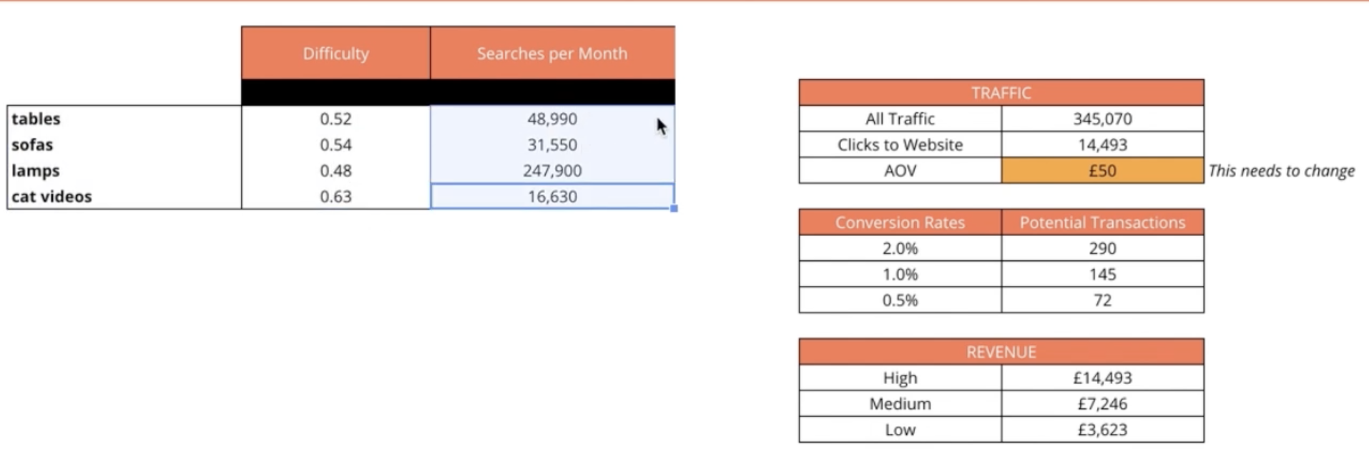Click the lamps difficulty value 0.48

tap(335, 171)
